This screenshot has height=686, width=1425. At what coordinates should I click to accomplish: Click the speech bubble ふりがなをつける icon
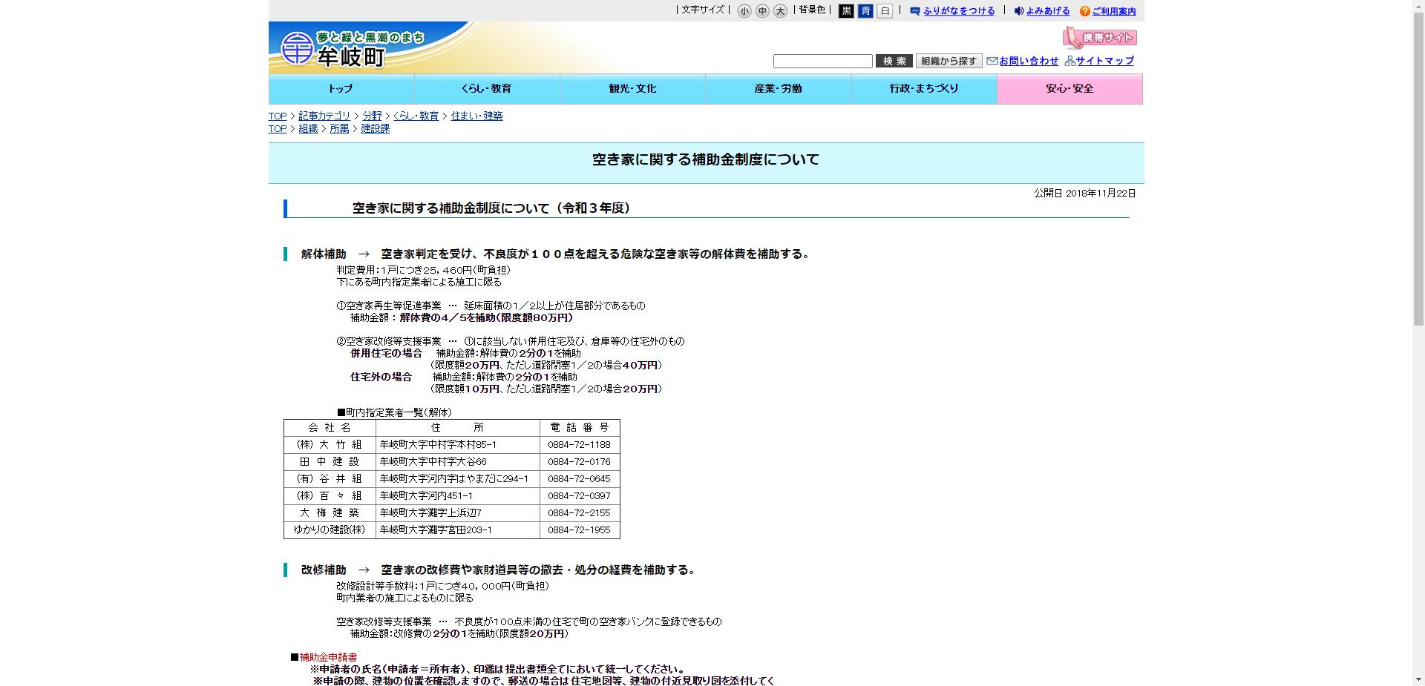pyautogui.click(x=916, y=11)
